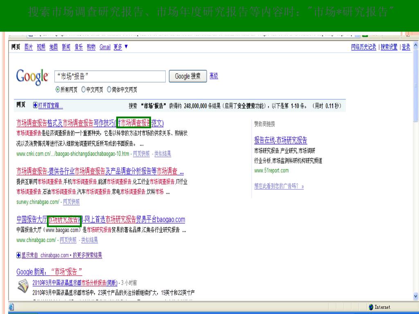Open 网页快照 for www.chinabgao.com result
This screenshot has width=419, height=314.
pos(68,240)
